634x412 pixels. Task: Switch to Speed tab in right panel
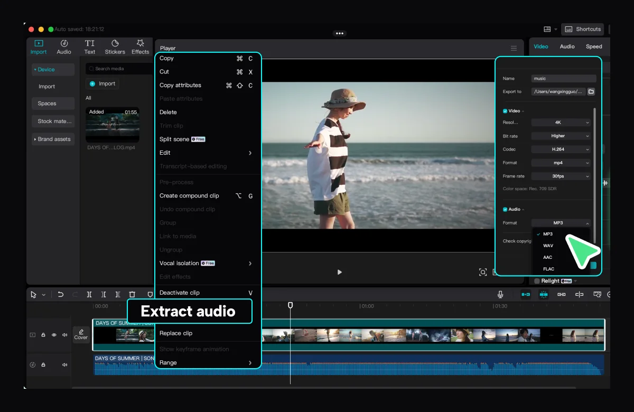[594, 46]
